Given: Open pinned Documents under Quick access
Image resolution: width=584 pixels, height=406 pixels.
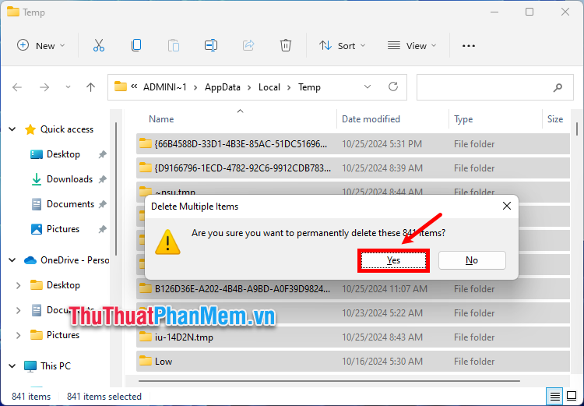Looking at the screenshot, I should 70,204.
